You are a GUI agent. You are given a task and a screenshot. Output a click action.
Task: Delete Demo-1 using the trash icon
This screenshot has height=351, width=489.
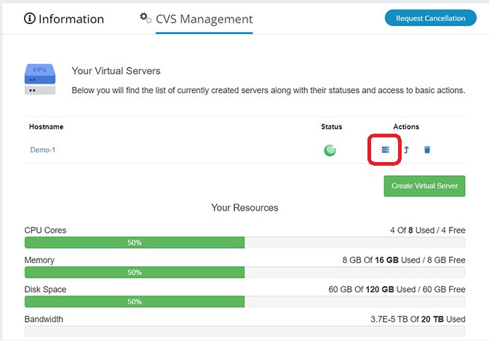(427, 150)
